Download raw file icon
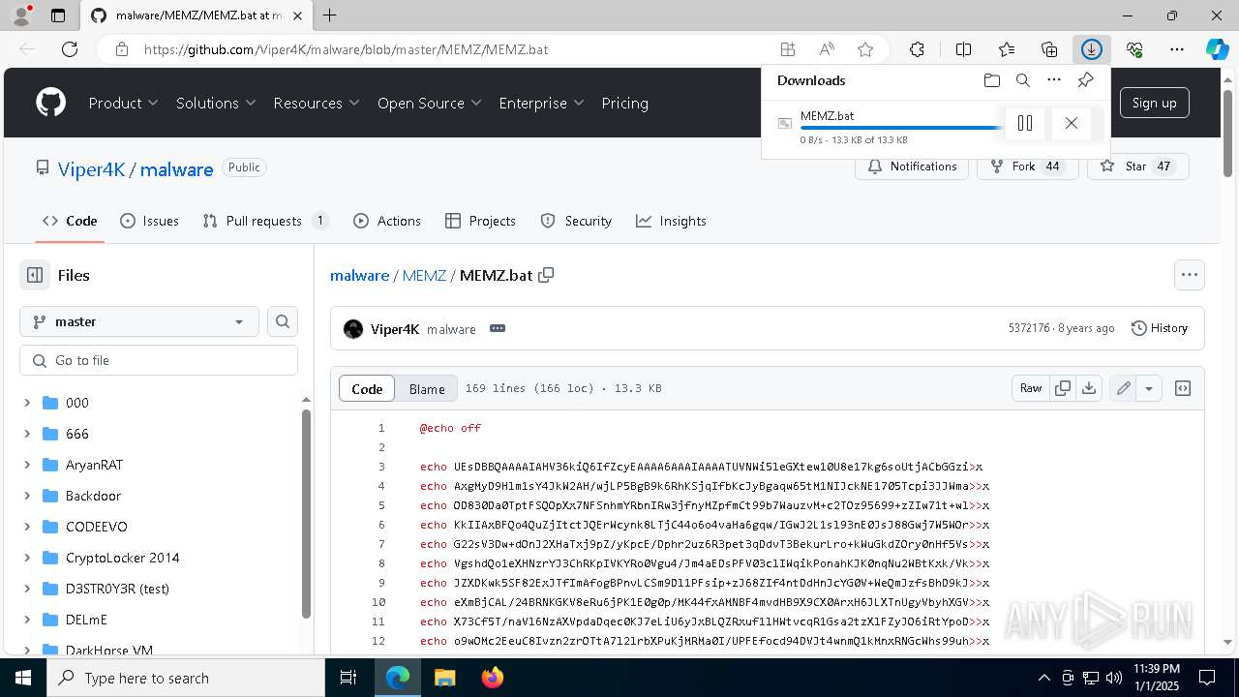The image size is (1239, 697). click(1089, 388)
